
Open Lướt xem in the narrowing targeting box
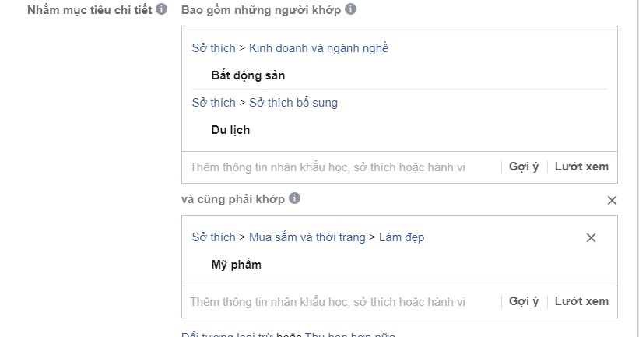pos(581,301)
